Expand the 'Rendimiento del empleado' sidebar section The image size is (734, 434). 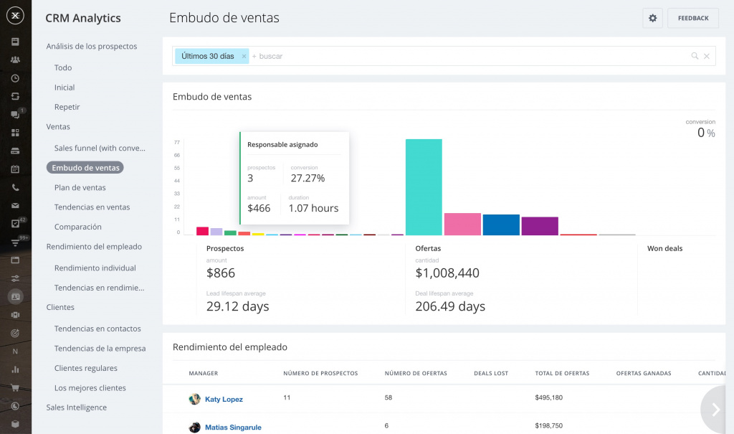coord(94,247)
